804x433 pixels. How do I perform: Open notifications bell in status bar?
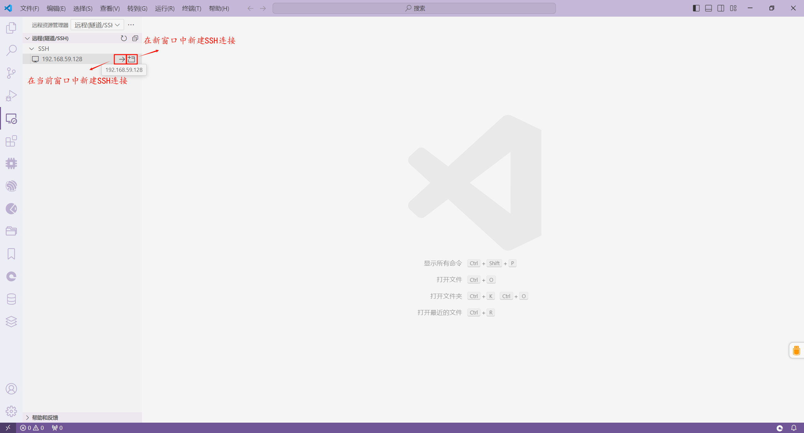(794, 428)
